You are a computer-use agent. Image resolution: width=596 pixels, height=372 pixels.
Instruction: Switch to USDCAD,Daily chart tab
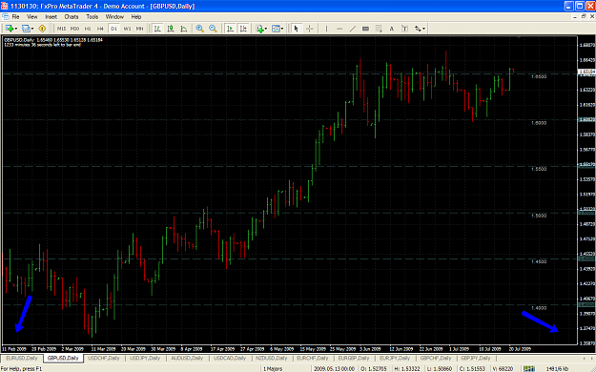(x=229, y=359)
